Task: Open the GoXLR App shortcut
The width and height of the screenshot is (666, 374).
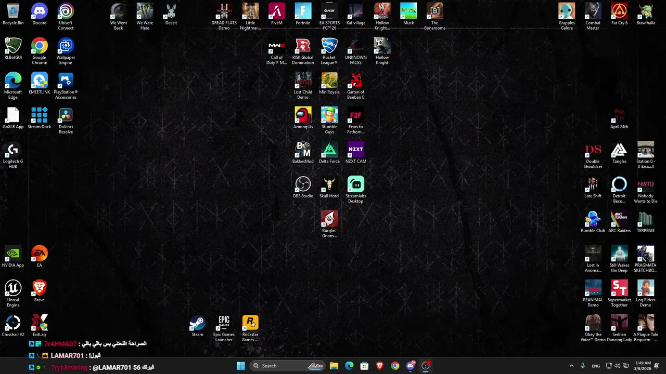Action: click(13, 118)
